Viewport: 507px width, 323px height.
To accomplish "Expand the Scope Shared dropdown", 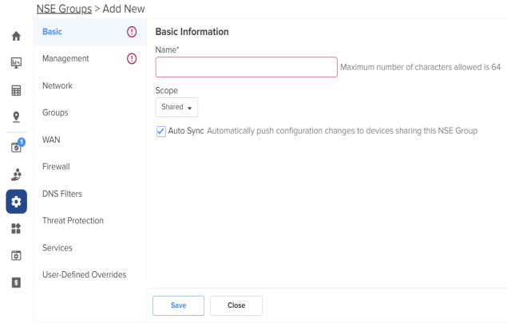I will pyautogui.click(x=176, y=107).
